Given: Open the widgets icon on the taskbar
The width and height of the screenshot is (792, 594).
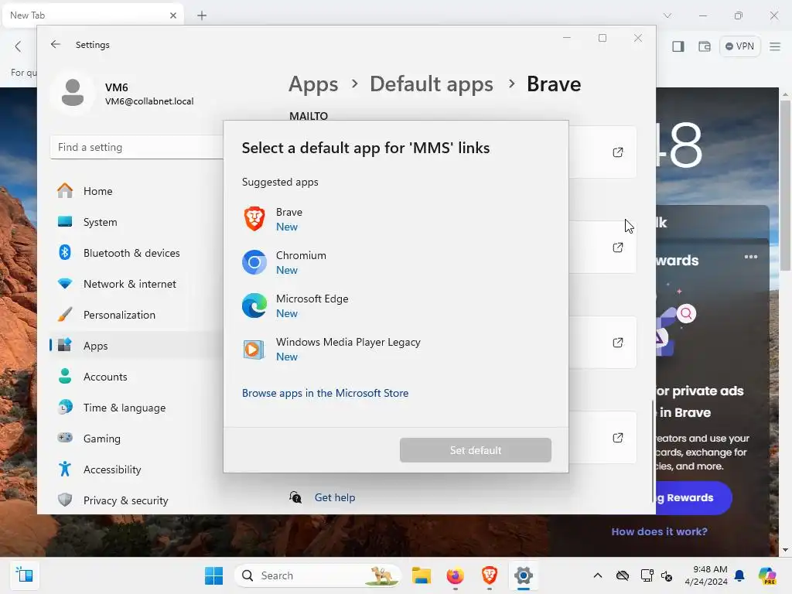Looking at the screenshot, I should [24, 575].
